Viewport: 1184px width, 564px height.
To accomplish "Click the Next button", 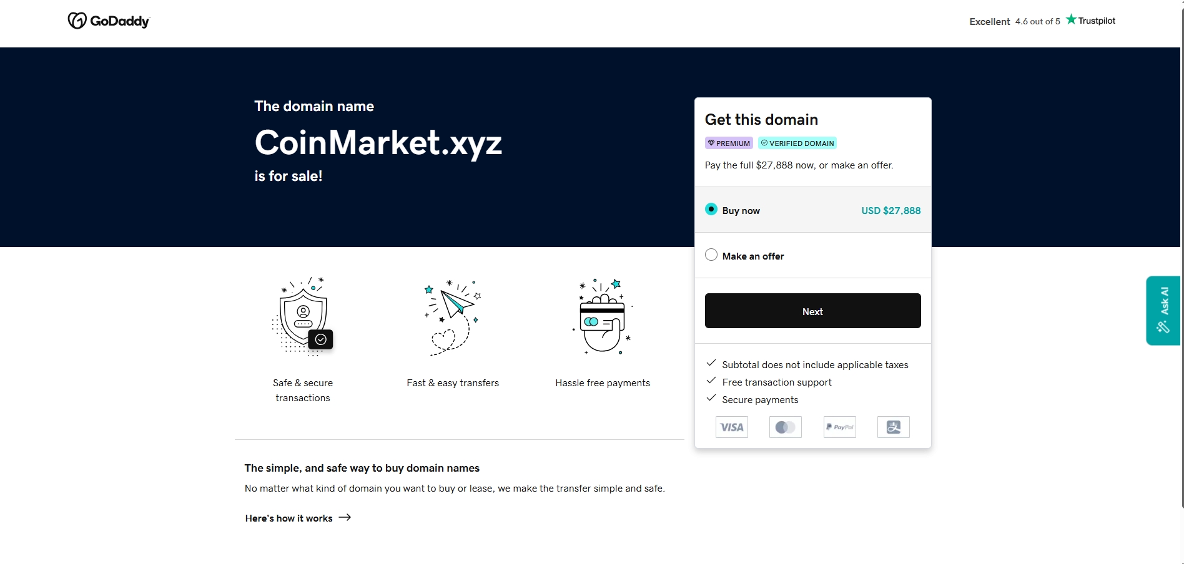I will coord(812,311).
